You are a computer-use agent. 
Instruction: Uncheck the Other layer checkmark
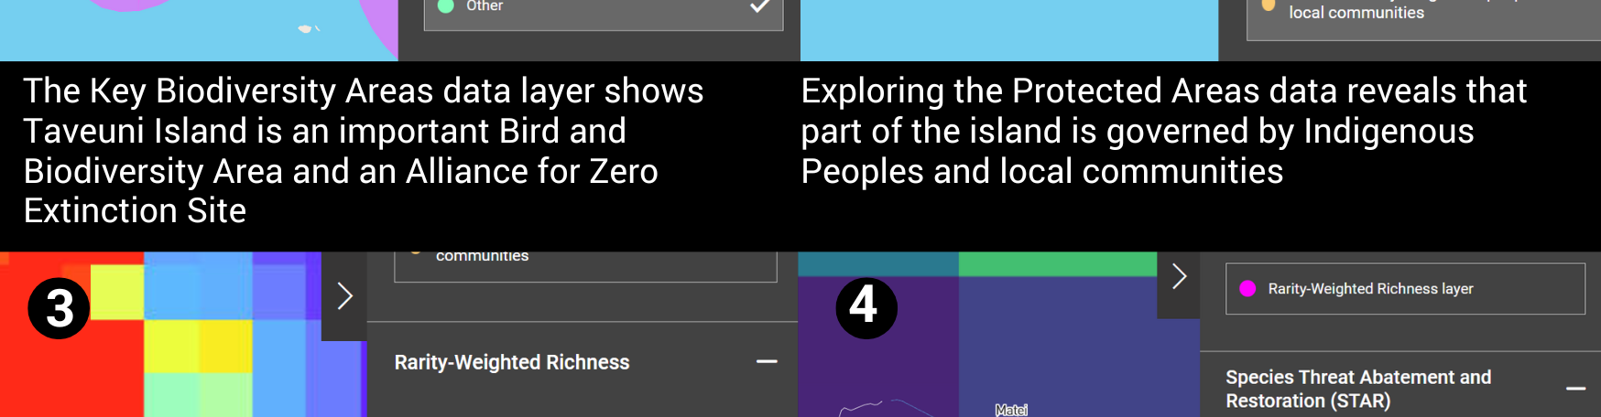tap(759, 6)
